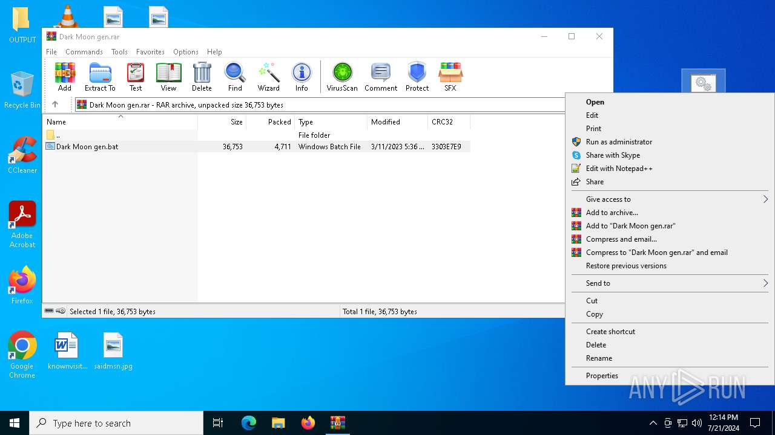Image resolution: width=775 pixels, height=435 pixels.
Task: Click the WinRAR taskbar button
Action: (337, 423)
